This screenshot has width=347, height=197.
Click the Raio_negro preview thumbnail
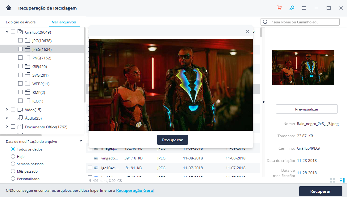coord(303,67)
